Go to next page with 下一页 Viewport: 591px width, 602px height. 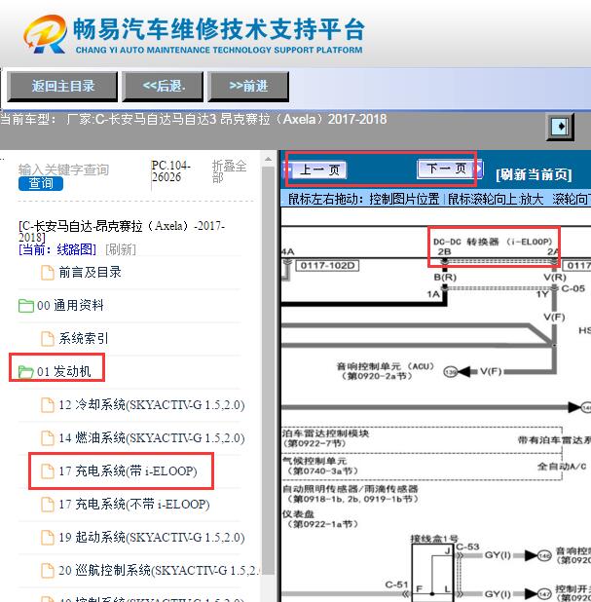(x=448, y=169)
